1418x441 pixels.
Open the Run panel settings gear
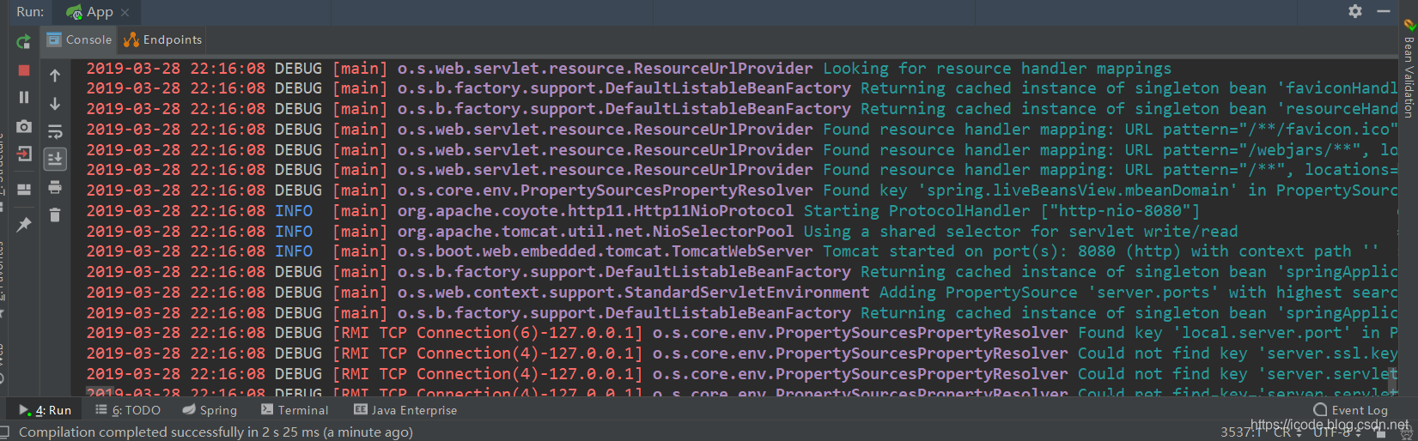(x=1355, y=11)
